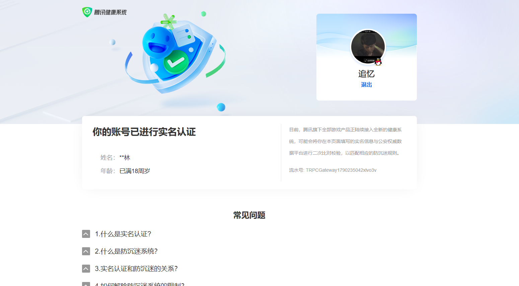Click the 退出 logout link
This screenshot has width=519, height=286.
(366, 85)
